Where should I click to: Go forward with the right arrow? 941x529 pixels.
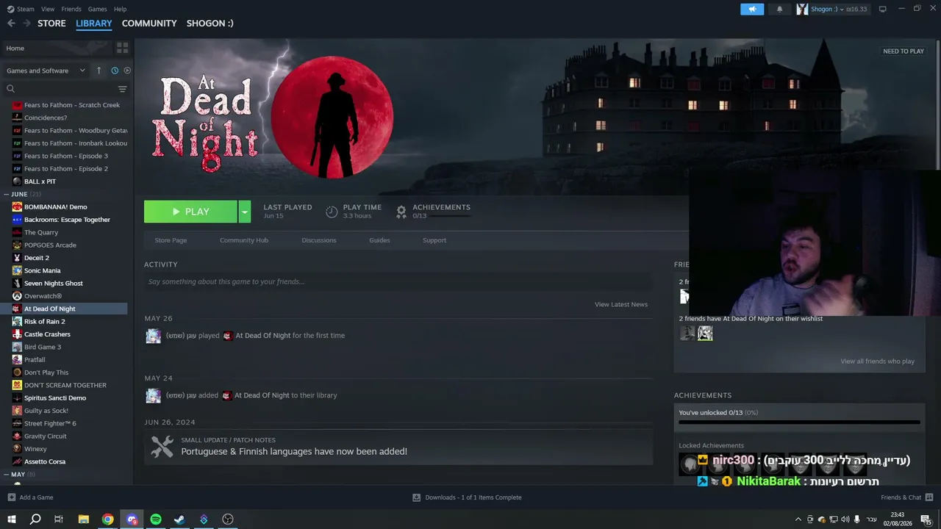point(26,24)
